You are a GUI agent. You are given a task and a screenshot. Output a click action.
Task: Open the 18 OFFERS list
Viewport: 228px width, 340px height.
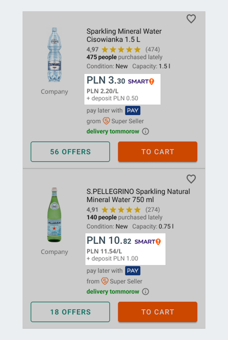click(70, 312)
